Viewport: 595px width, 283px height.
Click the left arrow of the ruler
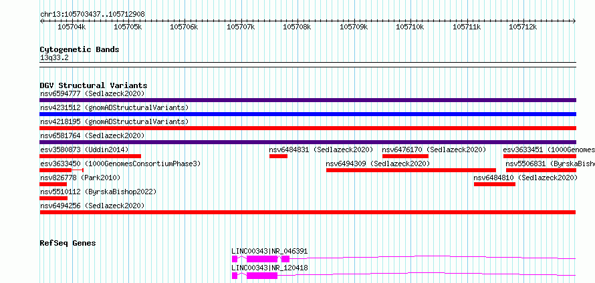click(41, 21)
